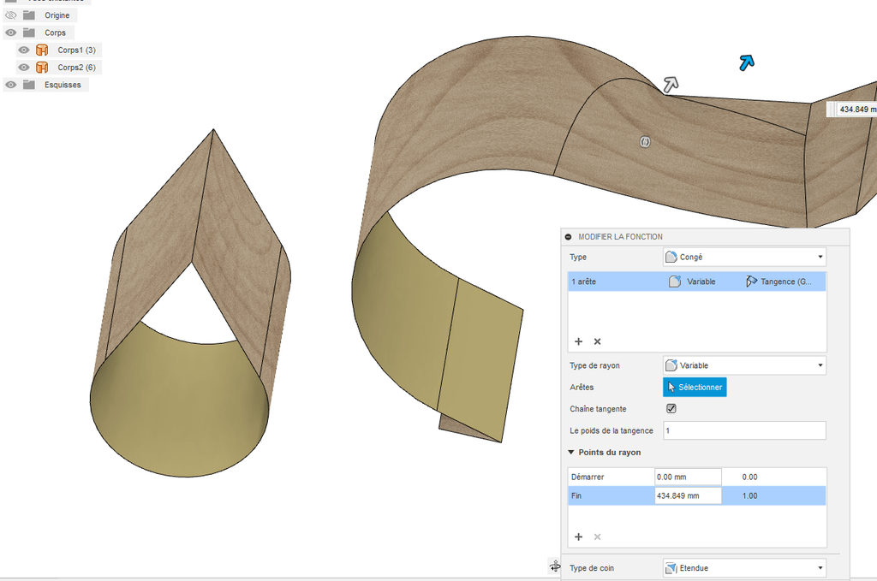Viewport: 877px width, 581px height.
Task: Click the blue radius arrow manipulator
Action: tap(747, 62)
